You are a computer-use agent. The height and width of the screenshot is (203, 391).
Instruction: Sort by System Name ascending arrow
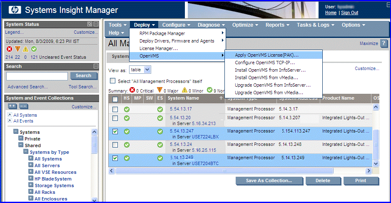[x=221, y=98]
